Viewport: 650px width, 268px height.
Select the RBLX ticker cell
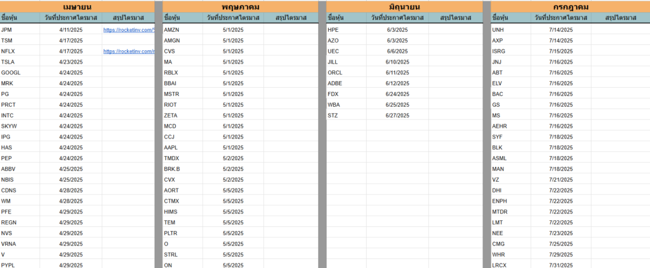pyautogui.click(x=183, y=72)
